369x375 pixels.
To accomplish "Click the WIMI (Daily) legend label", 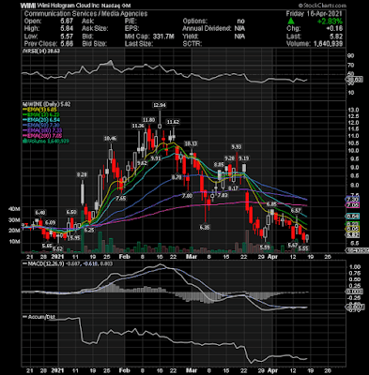I will (47, 104).
